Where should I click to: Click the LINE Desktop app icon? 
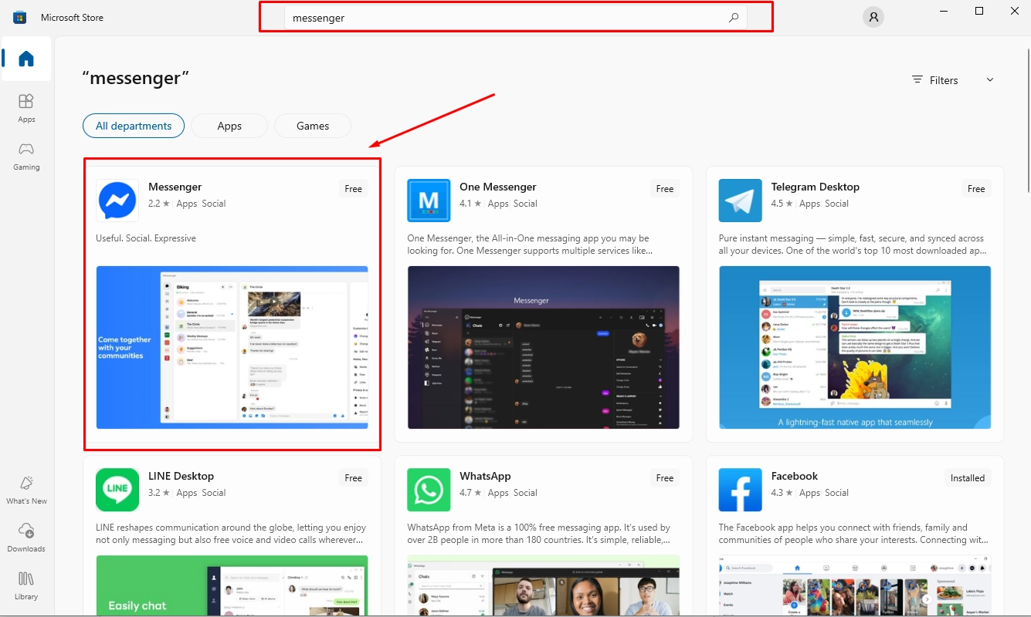[117, 490]
